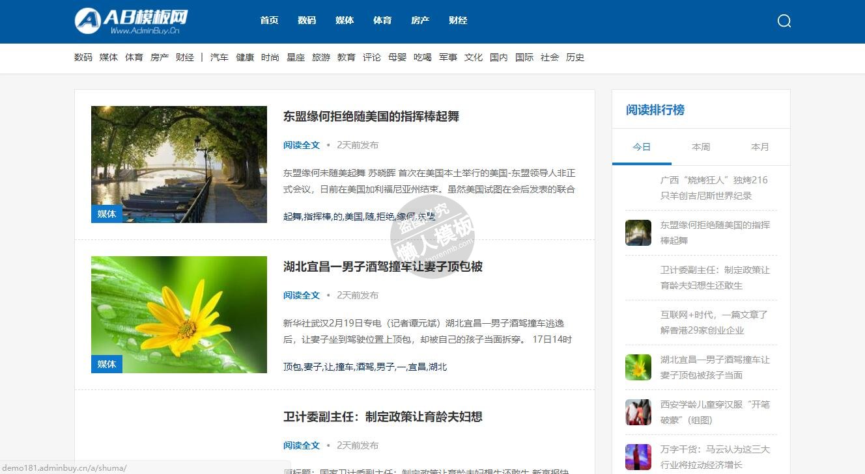Open the 历史 category link
The width and height of the screenshot is (865, 474).
click(575, 57)
